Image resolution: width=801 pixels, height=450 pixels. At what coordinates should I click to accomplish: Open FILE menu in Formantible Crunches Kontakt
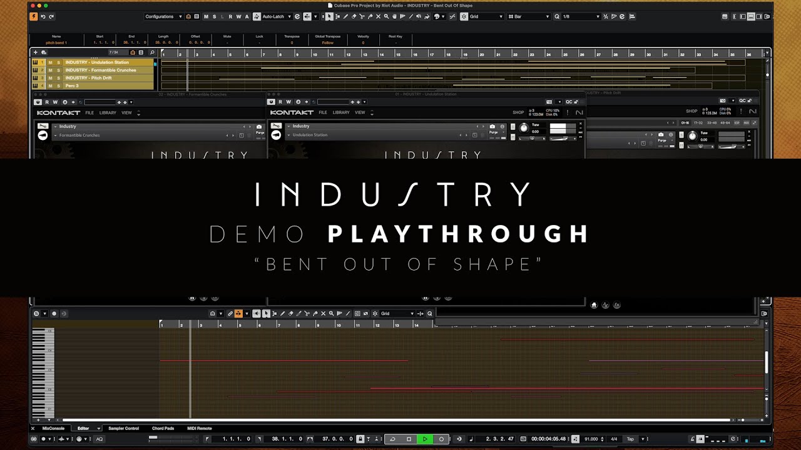tap(89, 112)
